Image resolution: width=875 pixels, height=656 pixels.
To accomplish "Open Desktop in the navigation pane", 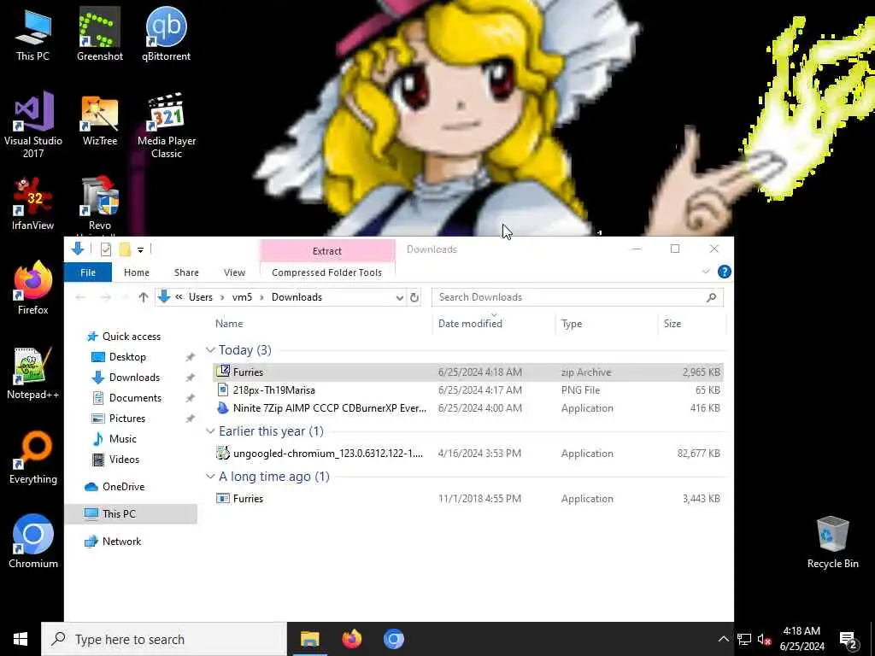I will point(128,357).
